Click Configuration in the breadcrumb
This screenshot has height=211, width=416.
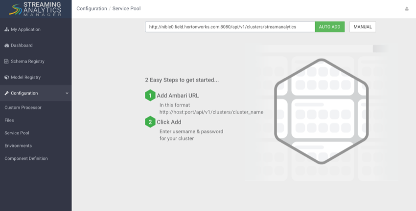pos(92,9)
